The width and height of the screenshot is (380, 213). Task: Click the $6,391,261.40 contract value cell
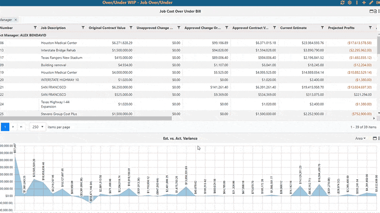tap(265, 87)
